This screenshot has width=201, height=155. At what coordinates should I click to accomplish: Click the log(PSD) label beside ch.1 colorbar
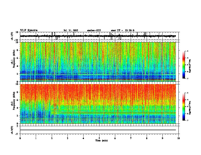[190, 66]
